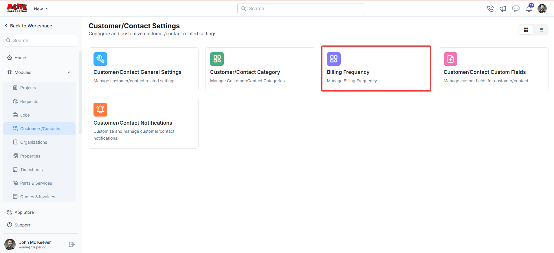554x253 pixels.
Task: Click the Customers/Contacts people icon
Action: (15, 128)
